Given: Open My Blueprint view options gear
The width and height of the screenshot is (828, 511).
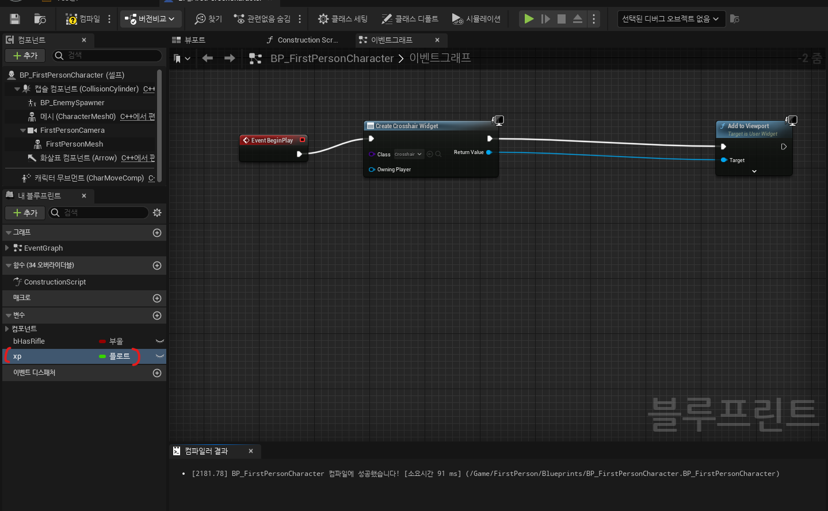Looking at the screenshot, I should 157,213.
